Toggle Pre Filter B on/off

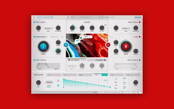(139, 22)
